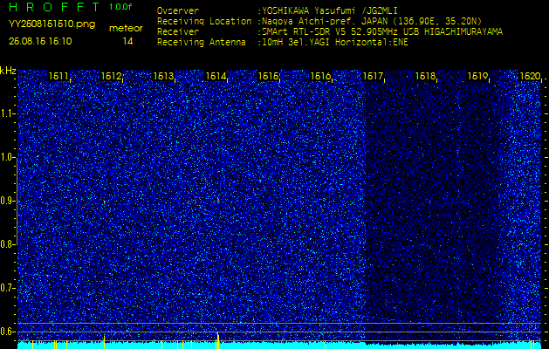
Task: Click time marker 1517
Action: point(373,76)
